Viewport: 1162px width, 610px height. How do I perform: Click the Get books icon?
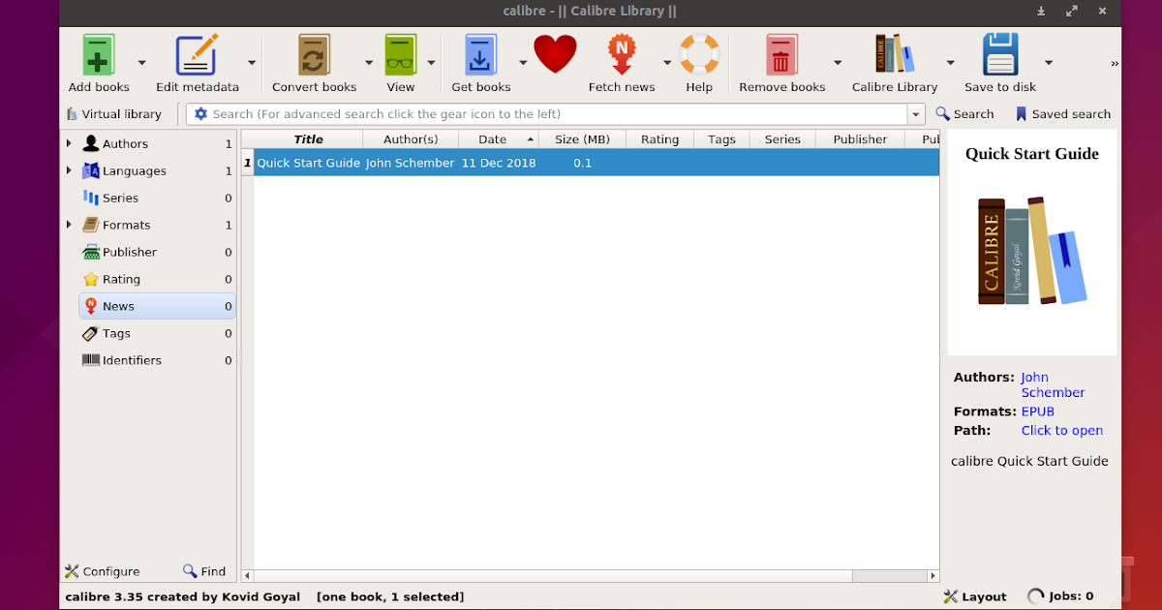click(x=480, y=54)
